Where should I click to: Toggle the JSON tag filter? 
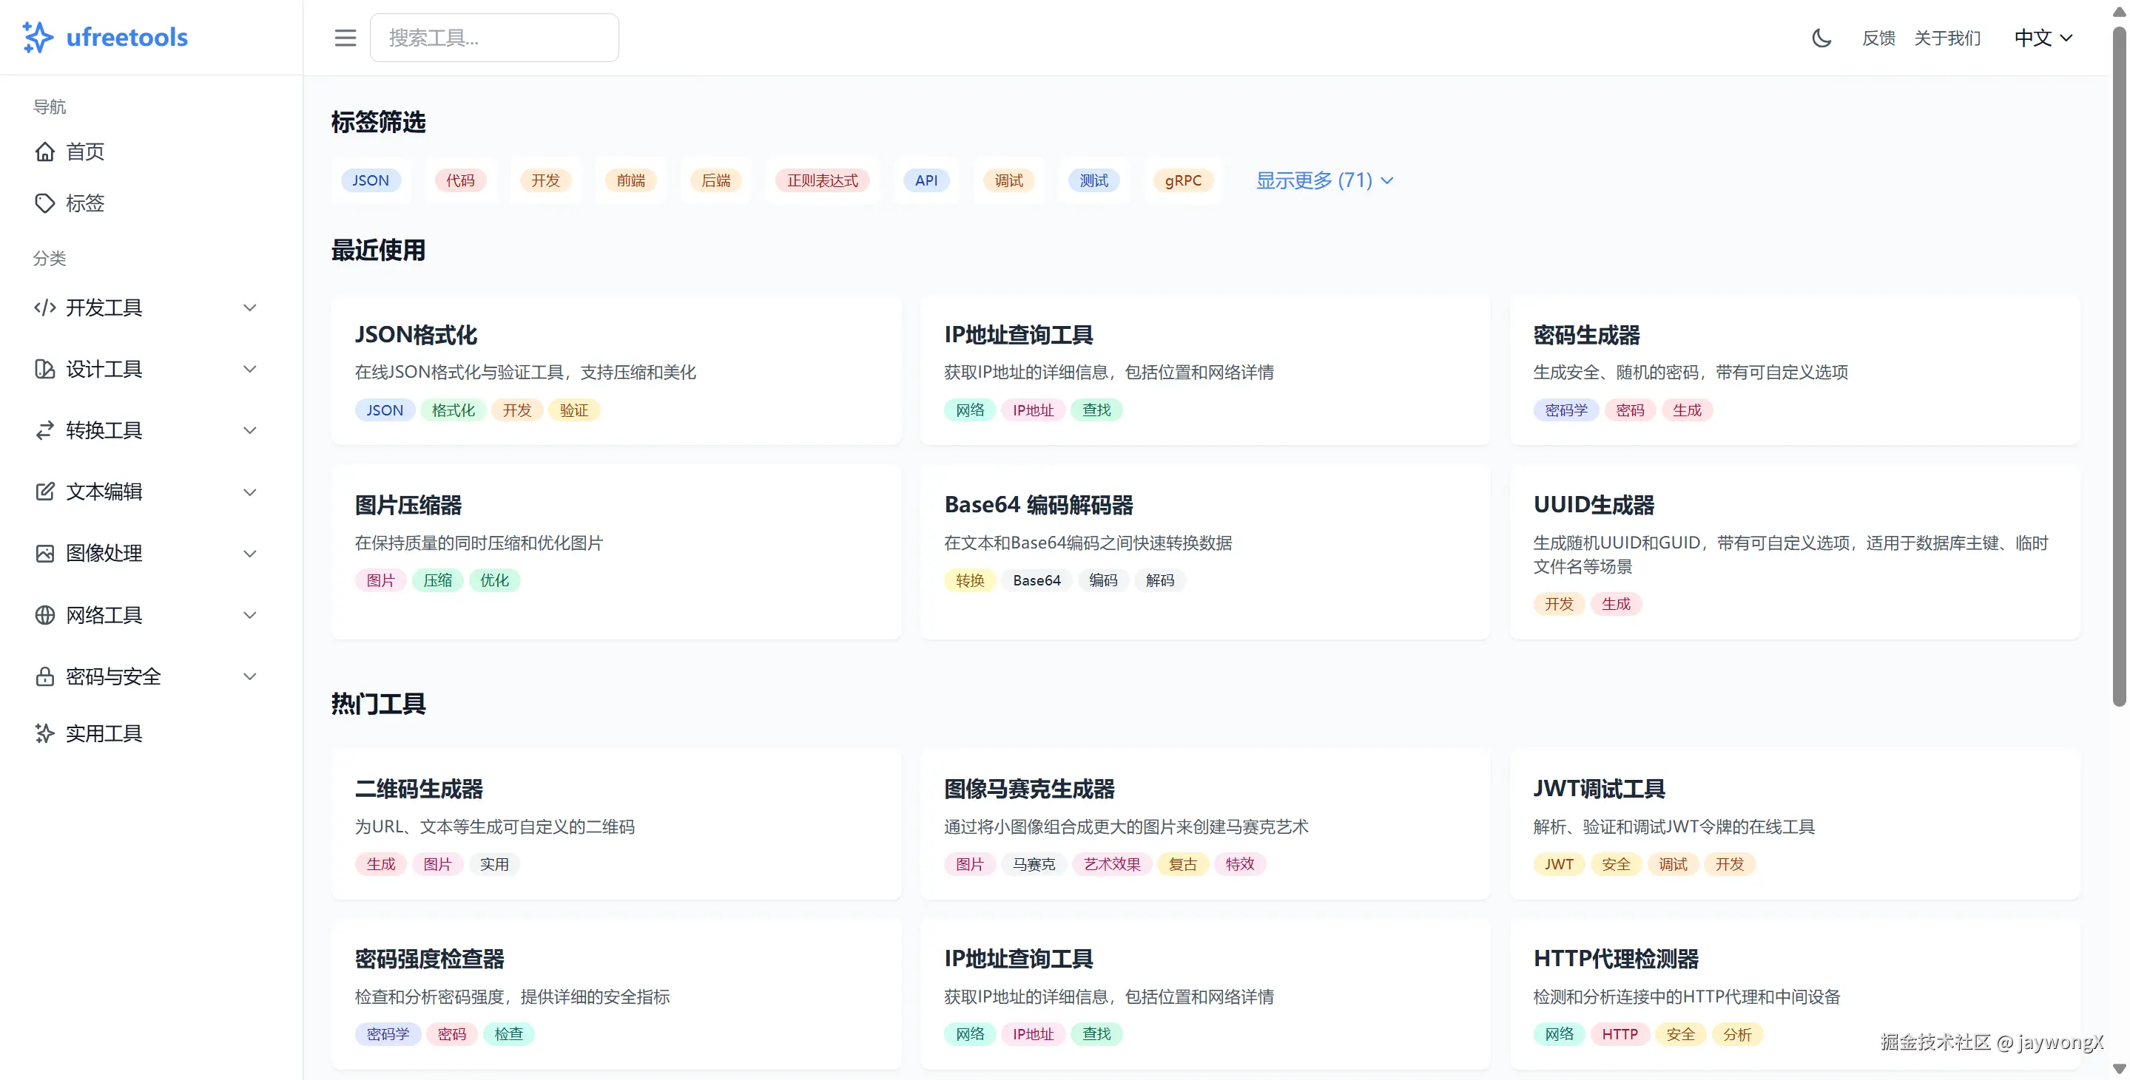tap(371, 180)
